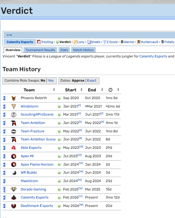The width and height of the screenshot is (175, 218).
Task: Sort table by End column arrows
Action: point(102,90)
